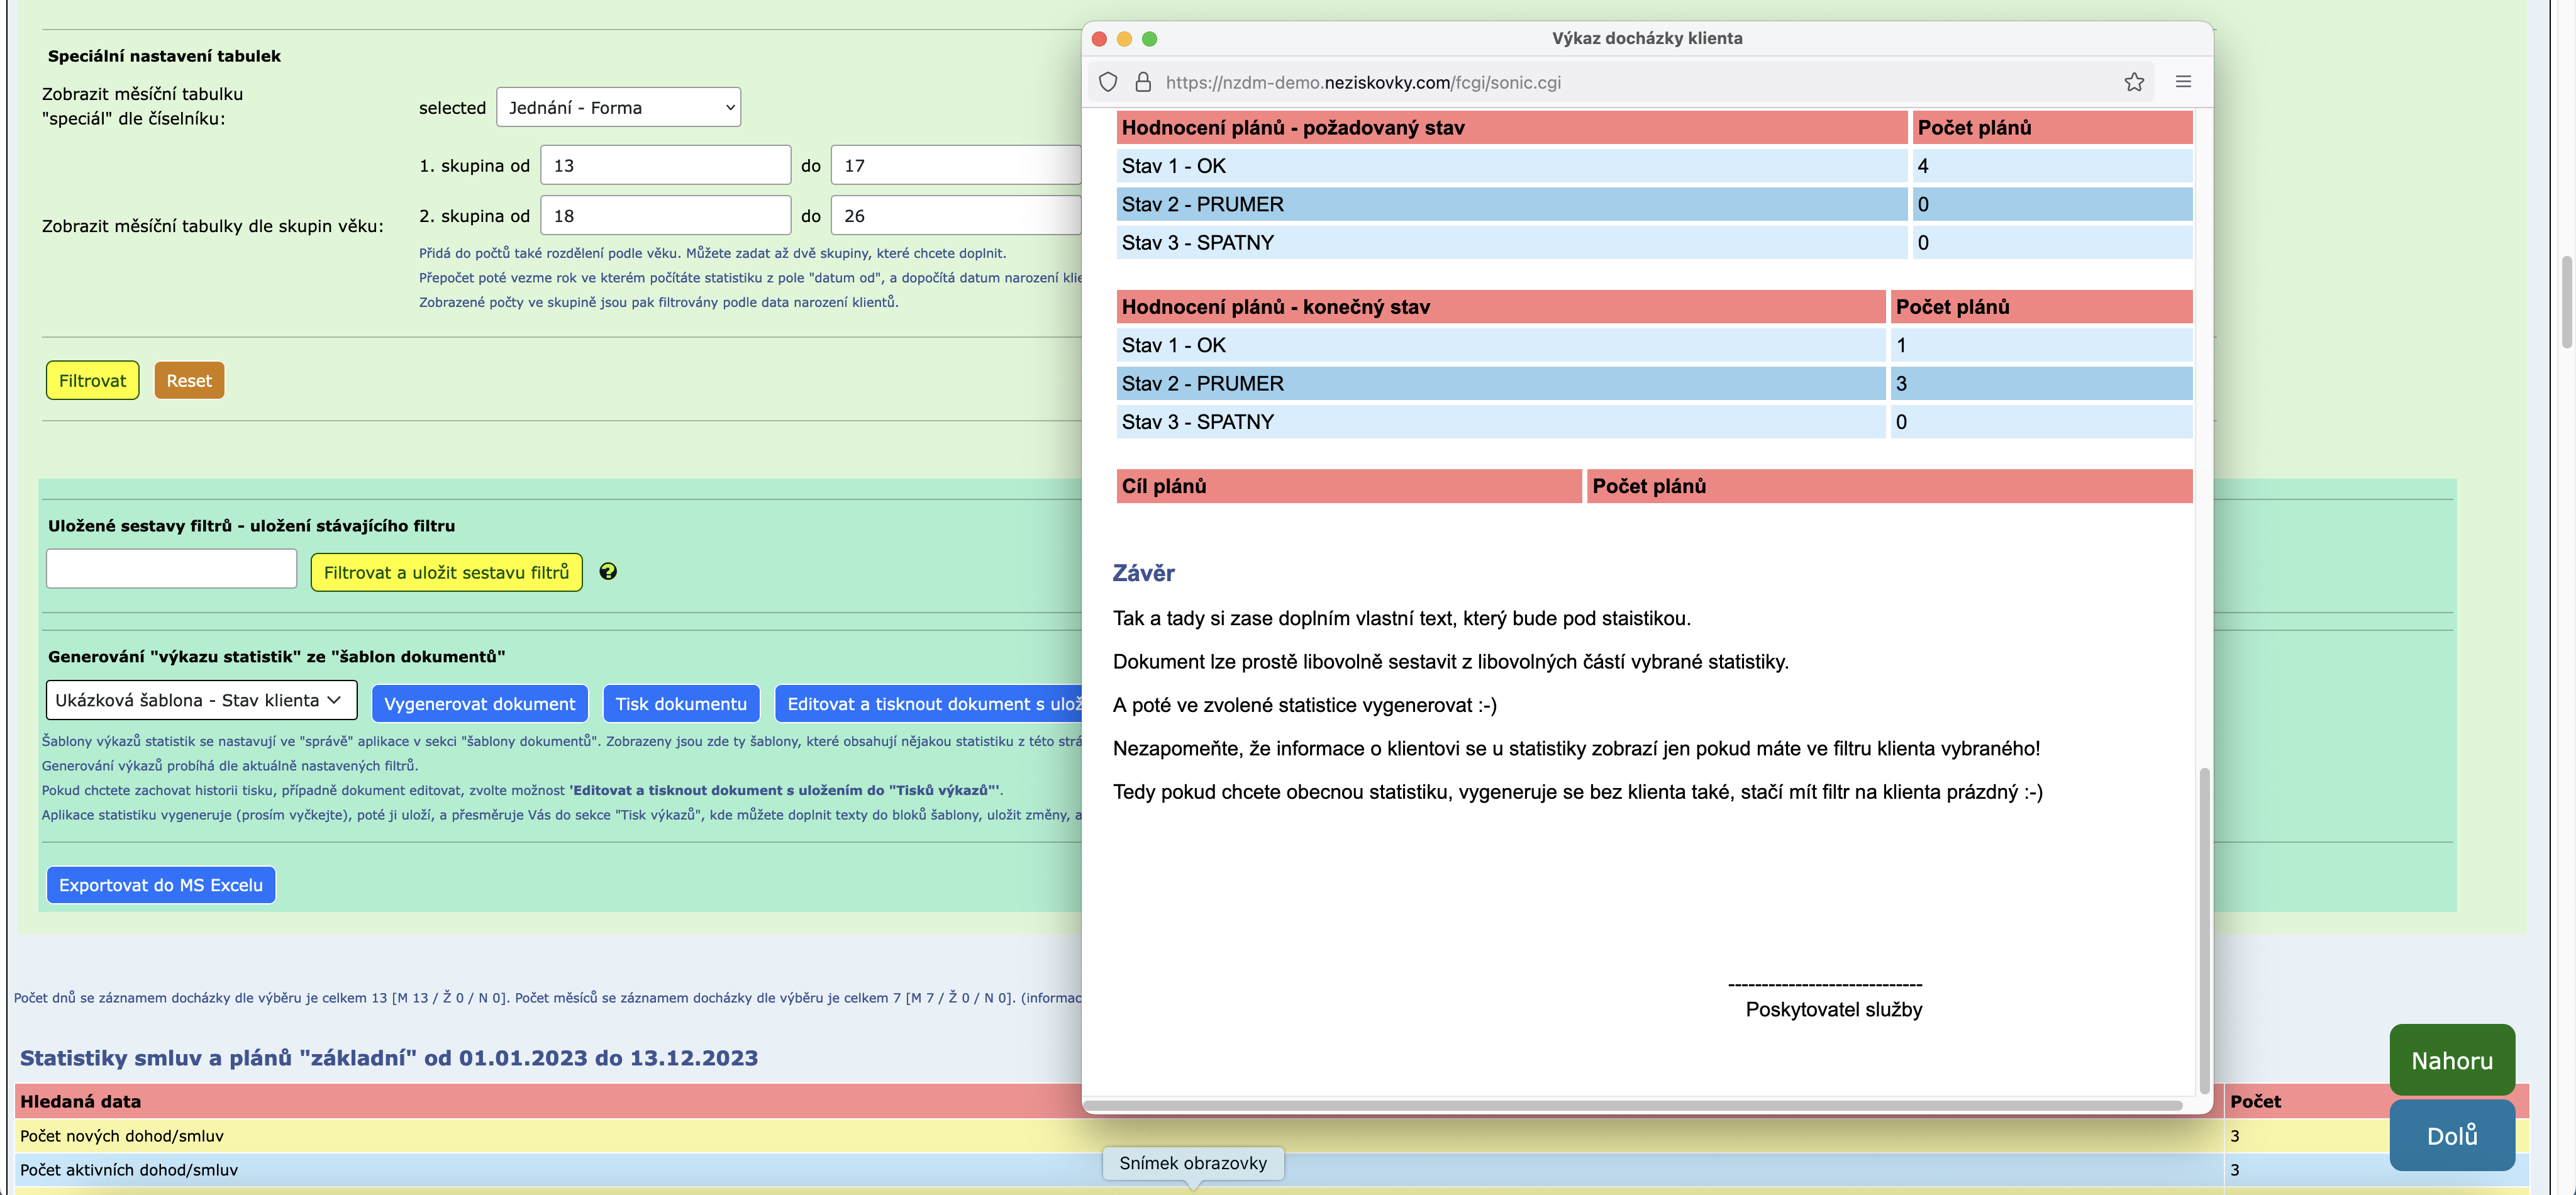Viewport: 2576px width, 1195px height.
Task: Click Vygenerovat dokument button
Action: click(480, 704)
